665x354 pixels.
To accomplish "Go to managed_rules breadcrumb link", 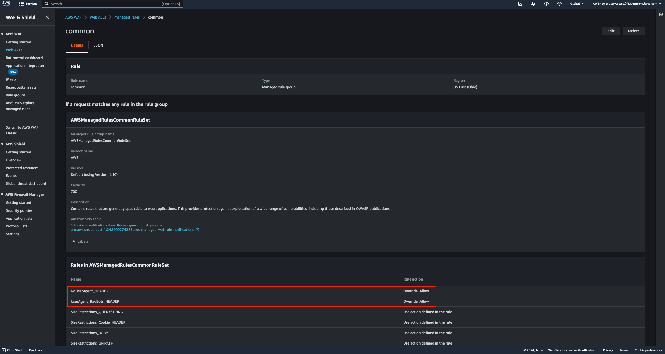I will [x=127, y=17].
